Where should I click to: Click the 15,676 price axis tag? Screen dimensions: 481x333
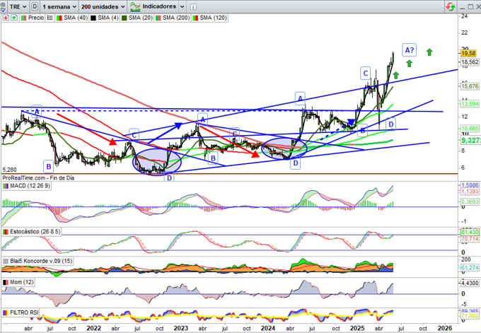click(x=470, y=86)
